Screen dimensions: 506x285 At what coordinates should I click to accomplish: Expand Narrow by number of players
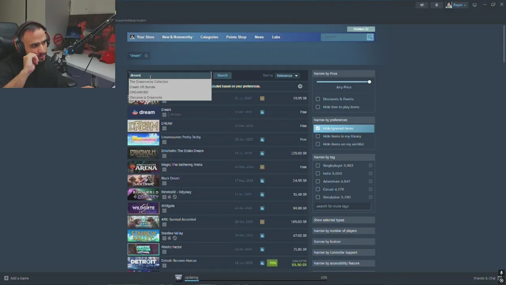pyautogui.click(x=344, y=231)
